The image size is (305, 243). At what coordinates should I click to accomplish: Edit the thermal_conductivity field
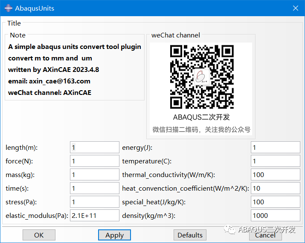[276, 174]
